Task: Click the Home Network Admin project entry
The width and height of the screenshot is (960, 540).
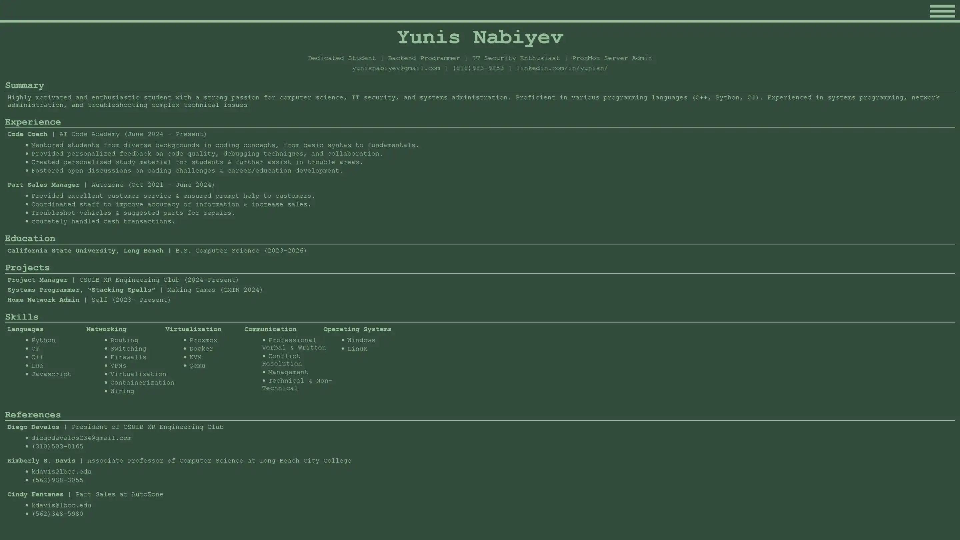Action: [43, 300]
